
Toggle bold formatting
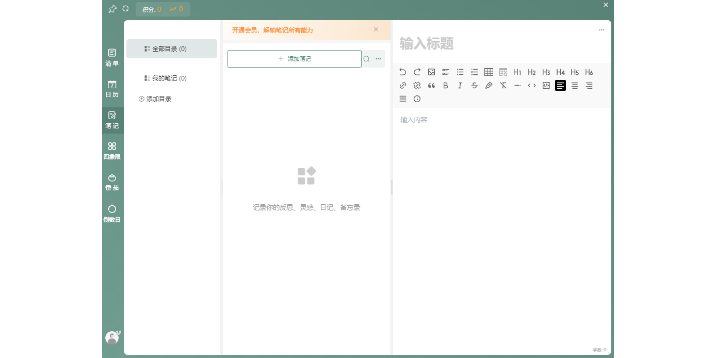coord(445,86)
